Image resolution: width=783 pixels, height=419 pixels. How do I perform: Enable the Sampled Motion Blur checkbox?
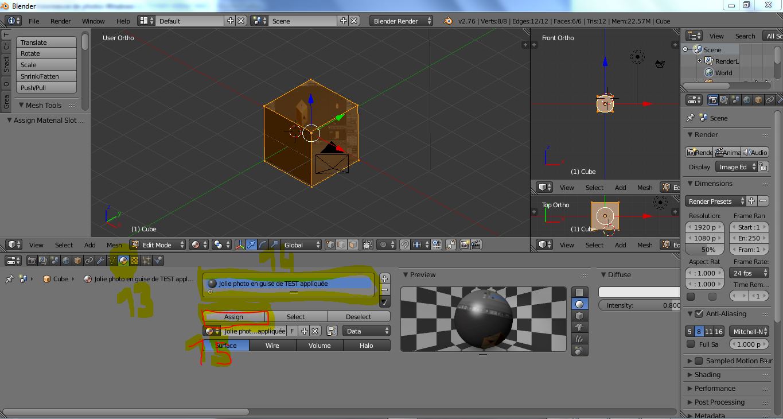tap(699, 361)
